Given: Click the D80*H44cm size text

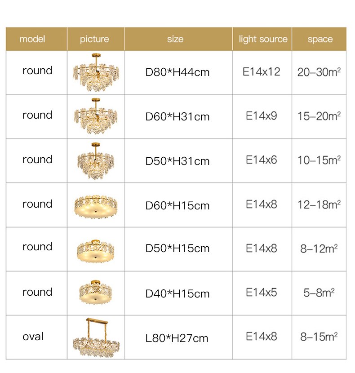Looking at the screenshot, I should point(177,72).
